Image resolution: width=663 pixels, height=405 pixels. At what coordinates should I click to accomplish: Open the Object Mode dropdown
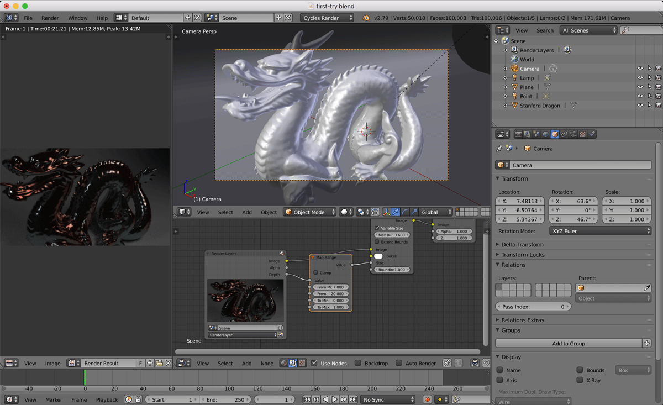(310, 212)
